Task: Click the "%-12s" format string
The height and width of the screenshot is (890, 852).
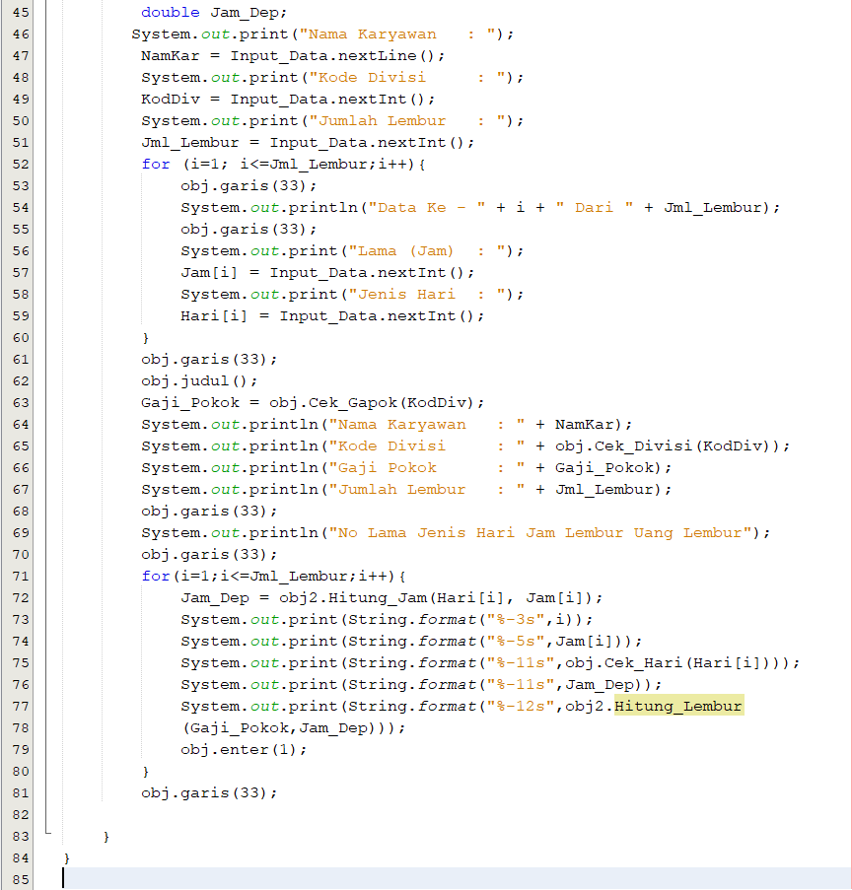Action: coord(521,706)
